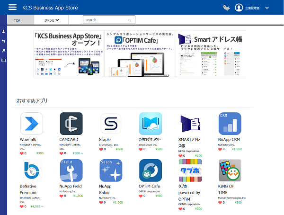Expand the account dropdown chevron
The height and width of the screenshot is (215, 284).
pyautogui.click(x=267, y=8)
